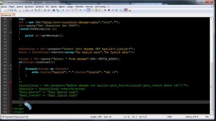This screenshot has width=216, height=121.
Task: Run the macro multiple times via the toolbar icon
Action: 116,10
